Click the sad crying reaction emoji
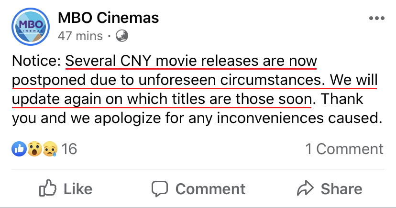The width and height of the screenshot is (396, 208). click(50, 149)
